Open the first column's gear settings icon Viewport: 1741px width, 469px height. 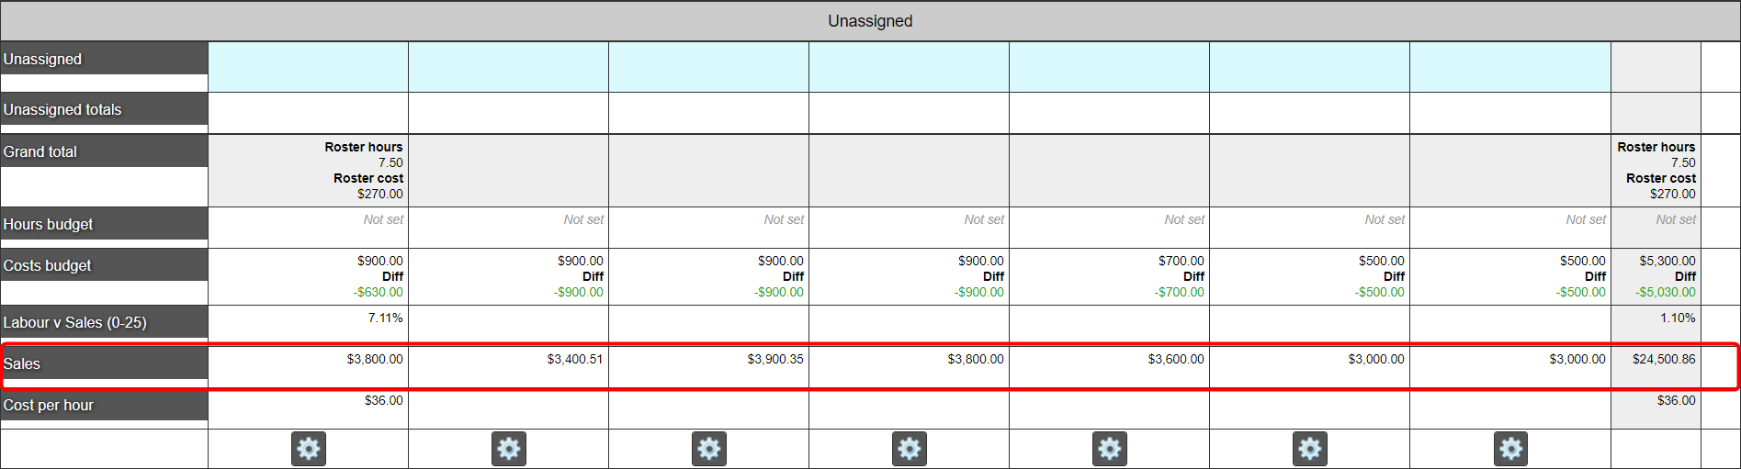[x=309, y=449]
